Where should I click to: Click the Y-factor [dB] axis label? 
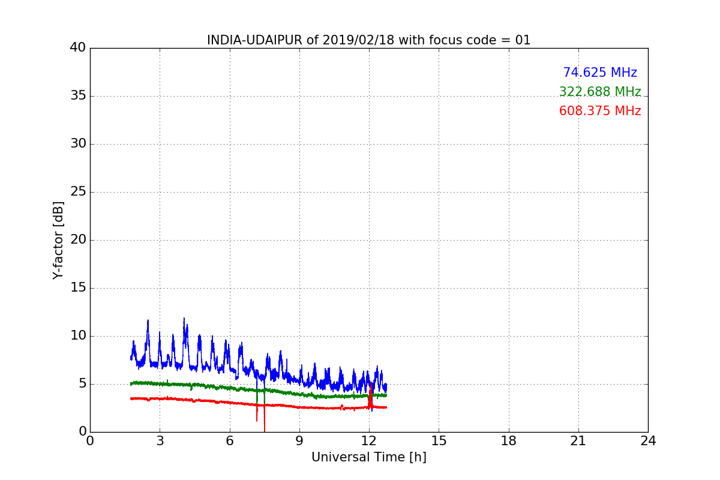(x=58, y=240)
